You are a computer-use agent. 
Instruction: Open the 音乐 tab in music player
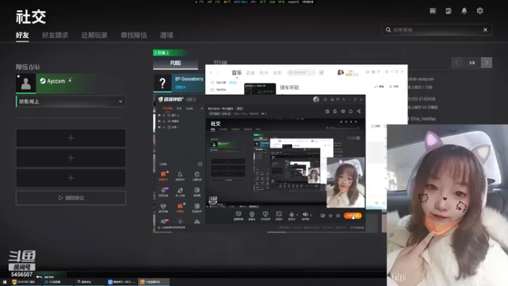[236, 72]
